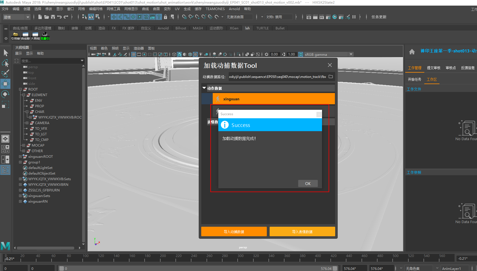This screenshot has width=477, height=271.
Task: Open the 网格工具 menu in the menu bar
Action: (113, 9)
